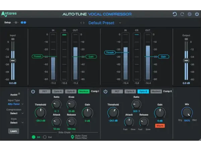Click the 10 ms attack value
201x151 pixels.
[x=57, y=129]
